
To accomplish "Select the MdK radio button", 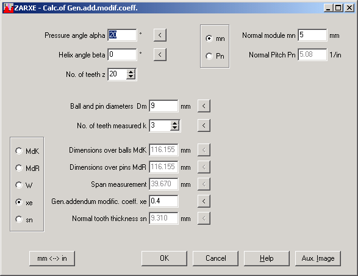I will click(19, 151).
